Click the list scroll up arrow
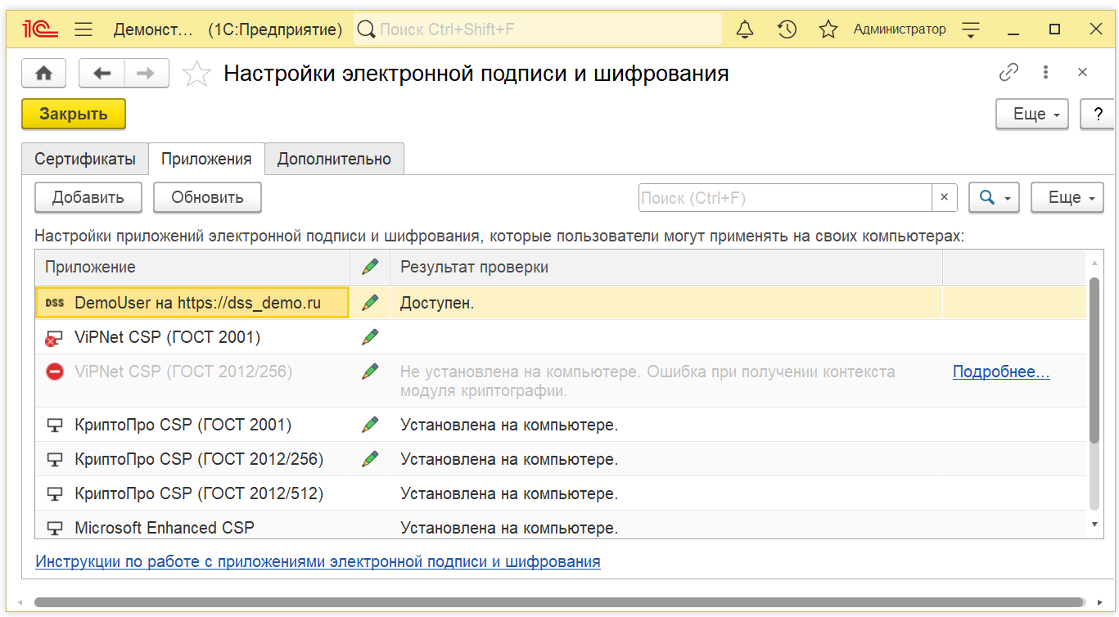 coord(1094,262)
